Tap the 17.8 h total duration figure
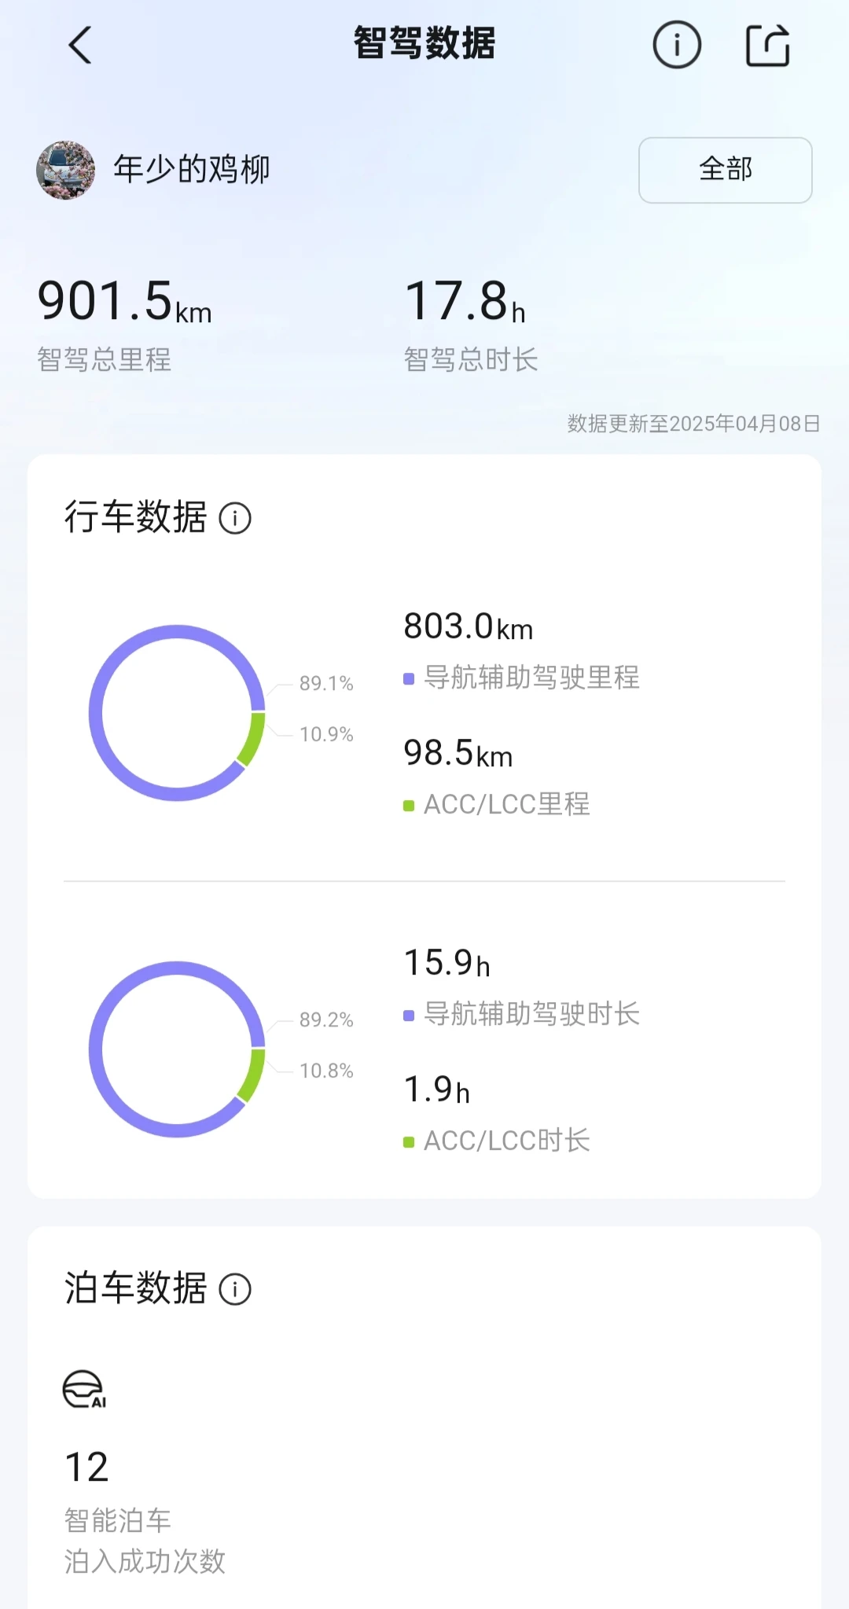 coord(465,302)
